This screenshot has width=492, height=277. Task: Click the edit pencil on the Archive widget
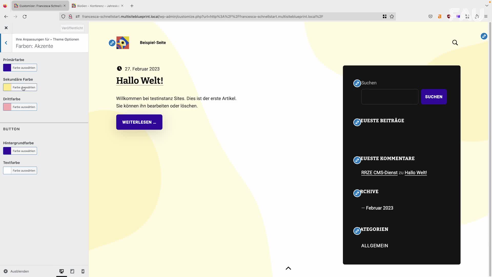[357, 193]
